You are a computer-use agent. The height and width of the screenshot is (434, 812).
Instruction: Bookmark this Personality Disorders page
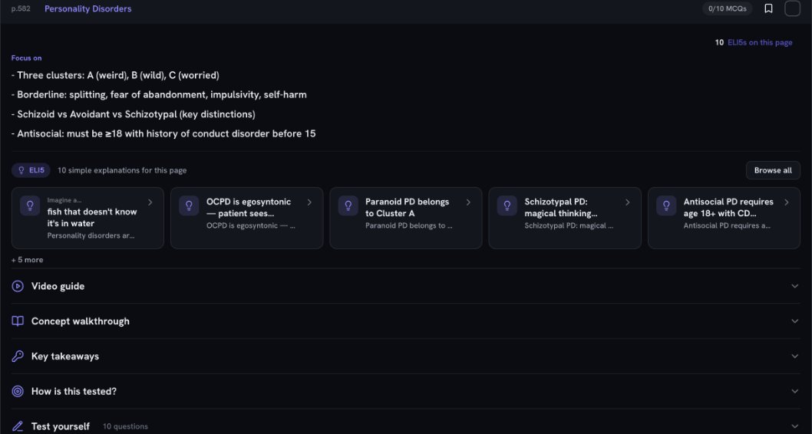[x=768, y=8]
